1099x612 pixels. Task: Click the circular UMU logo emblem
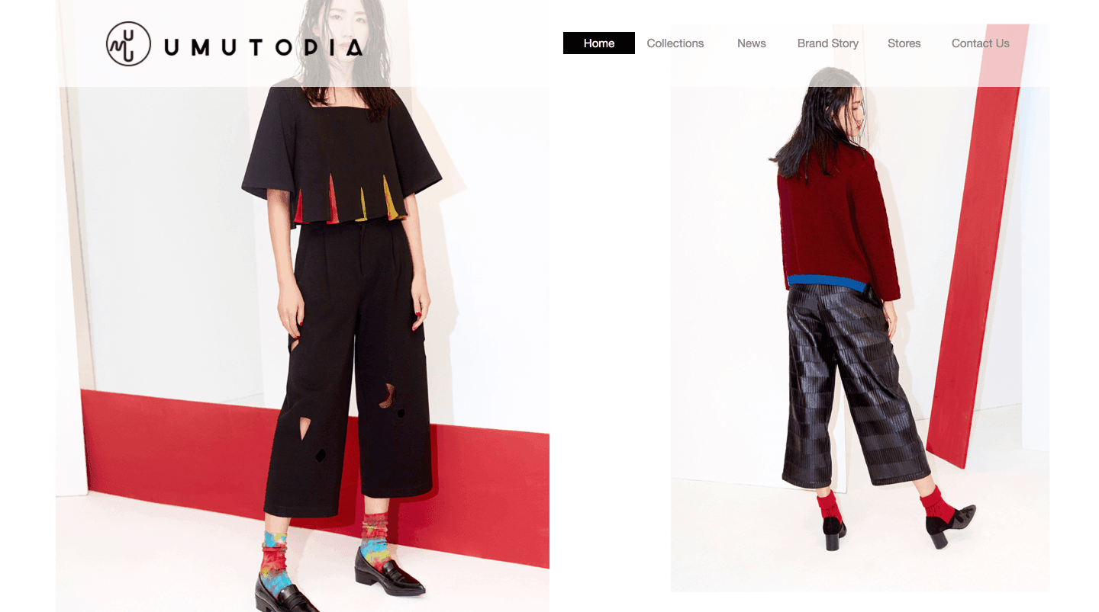point(128,43)
